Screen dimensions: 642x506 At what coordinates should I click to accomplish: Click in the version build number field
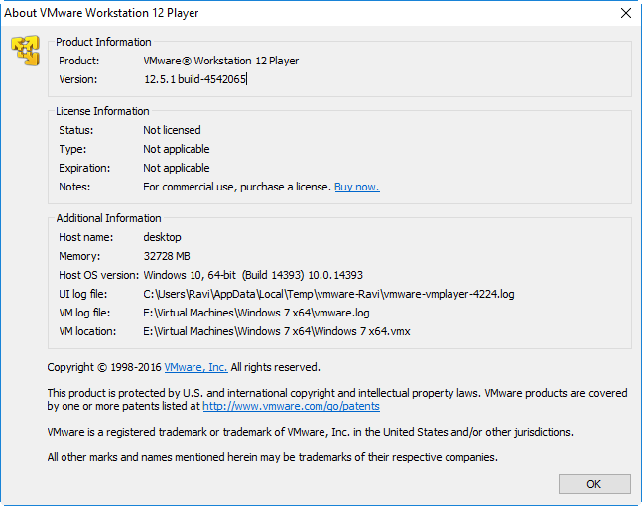195,79
